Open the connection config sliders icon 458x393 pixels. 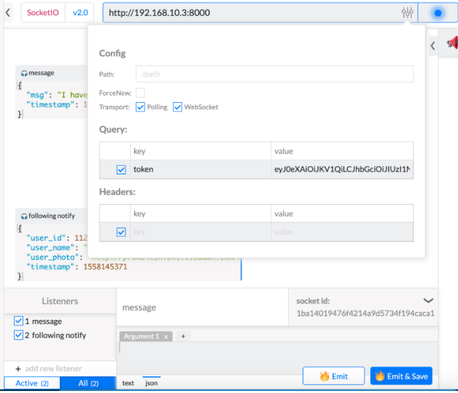pos(407,13)
